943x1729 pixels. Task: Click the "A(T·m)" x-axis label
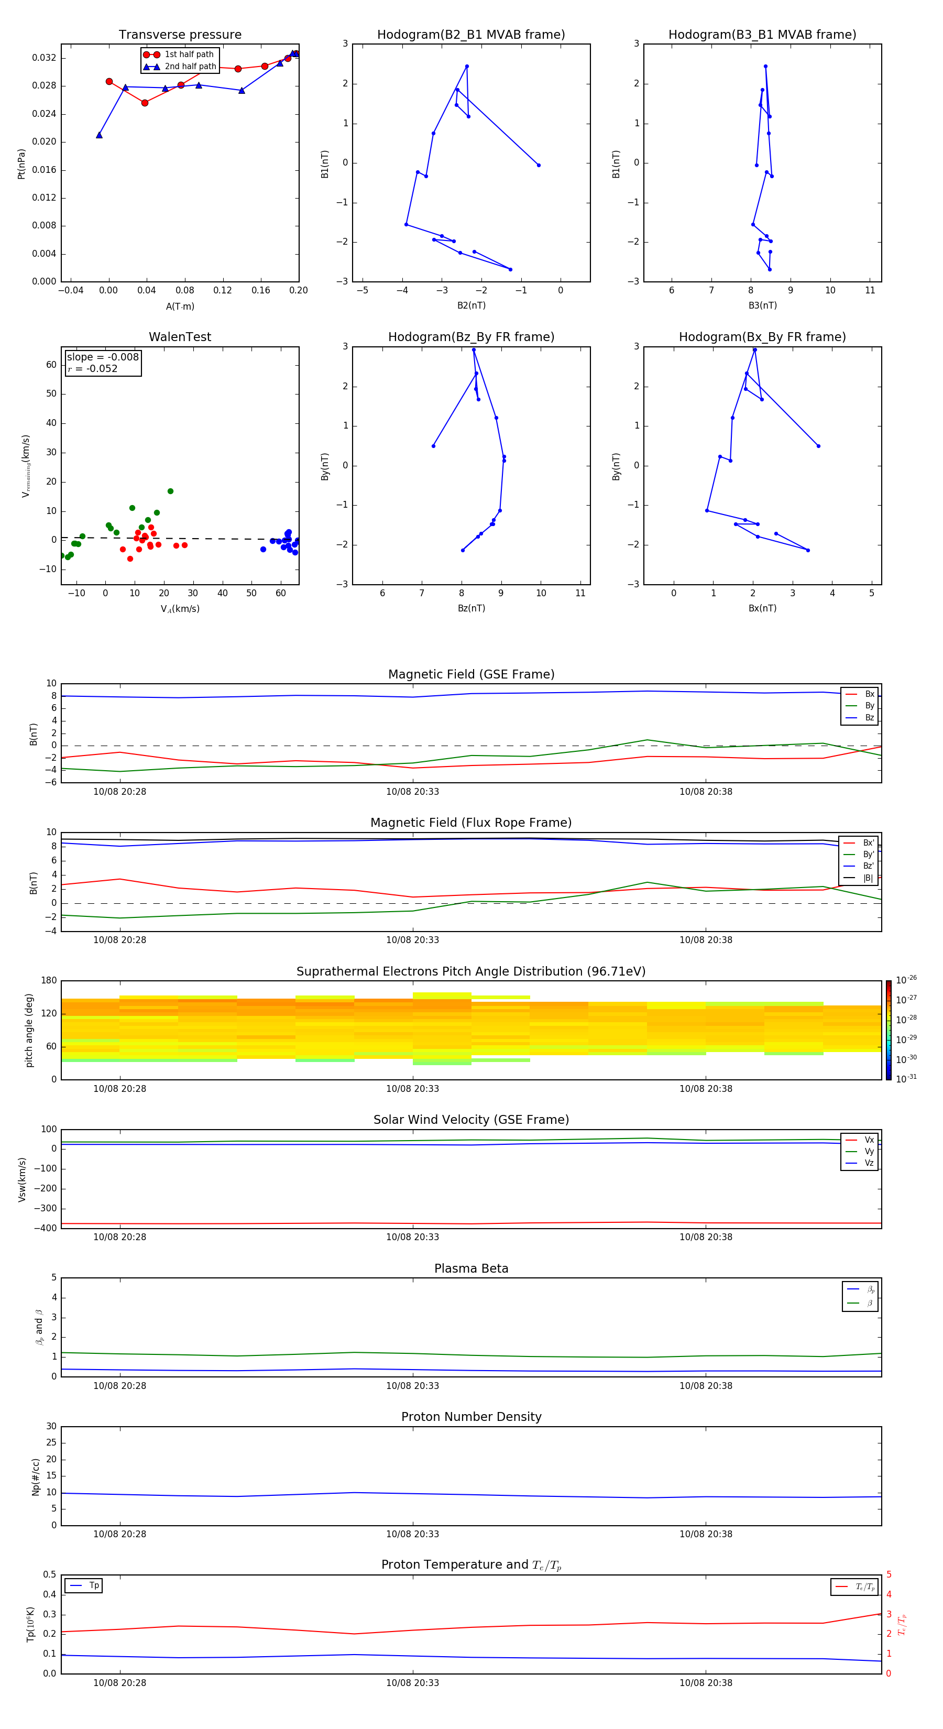[x=180, y=307]
